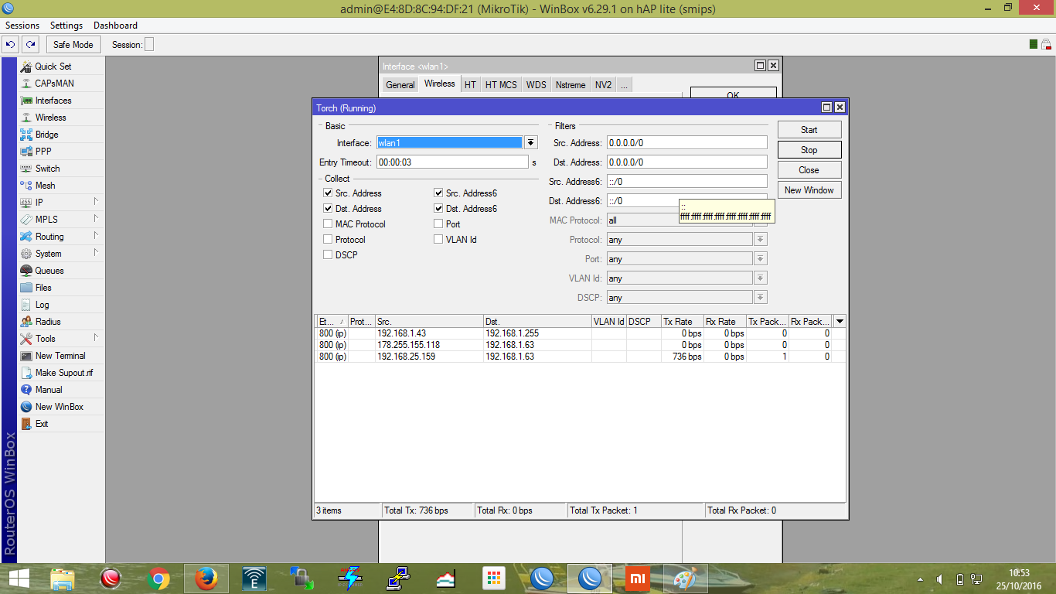Switch to the WDS tab in wlan1 window

tap(537, 85)
